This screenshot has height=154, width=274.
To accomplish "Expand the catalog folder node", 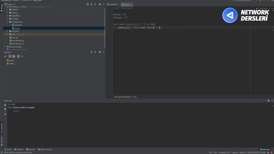I will [x=7, y=12].
